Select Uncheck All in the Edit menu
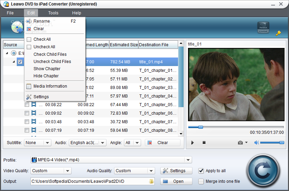 click(55, 47)
